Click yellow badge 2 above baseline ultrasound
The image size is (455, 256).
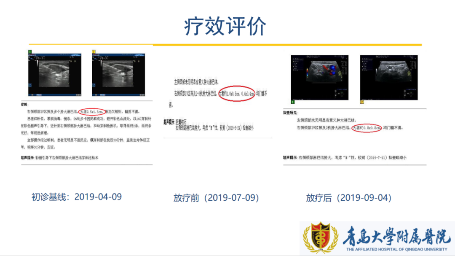click(94, 52)
